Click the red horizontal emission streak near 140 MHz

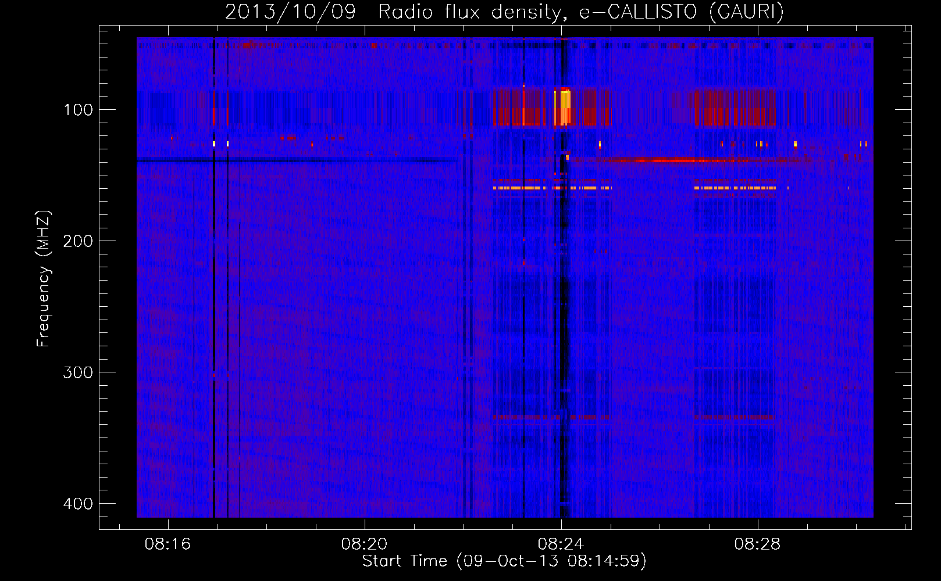coord(675,160)
